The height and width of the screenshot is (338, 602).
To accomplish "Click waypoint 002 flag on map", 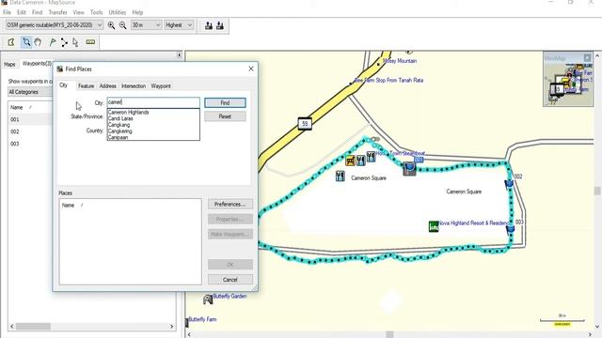I will click(x=509, y=184).
